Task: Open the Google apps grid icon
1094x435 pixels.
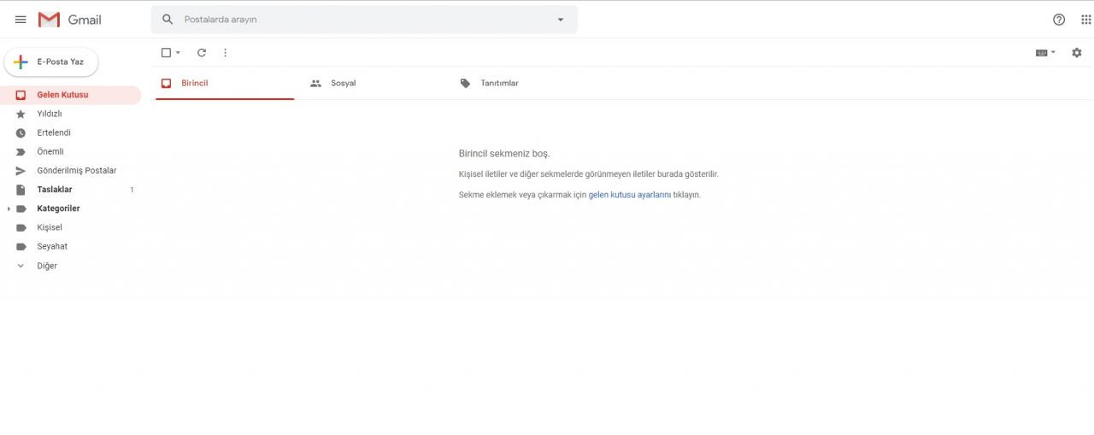Action: (1086, 20)
